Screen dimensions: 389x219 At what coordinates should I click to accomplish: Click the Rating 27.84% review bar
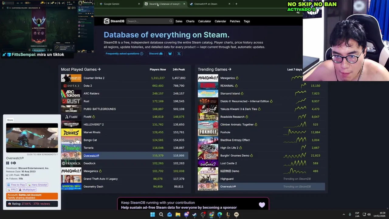click(32, 204)
